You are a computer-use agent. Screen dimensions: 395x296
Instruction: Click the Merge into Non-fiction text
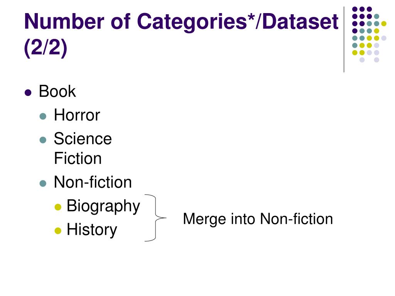(x=258, y=219)
